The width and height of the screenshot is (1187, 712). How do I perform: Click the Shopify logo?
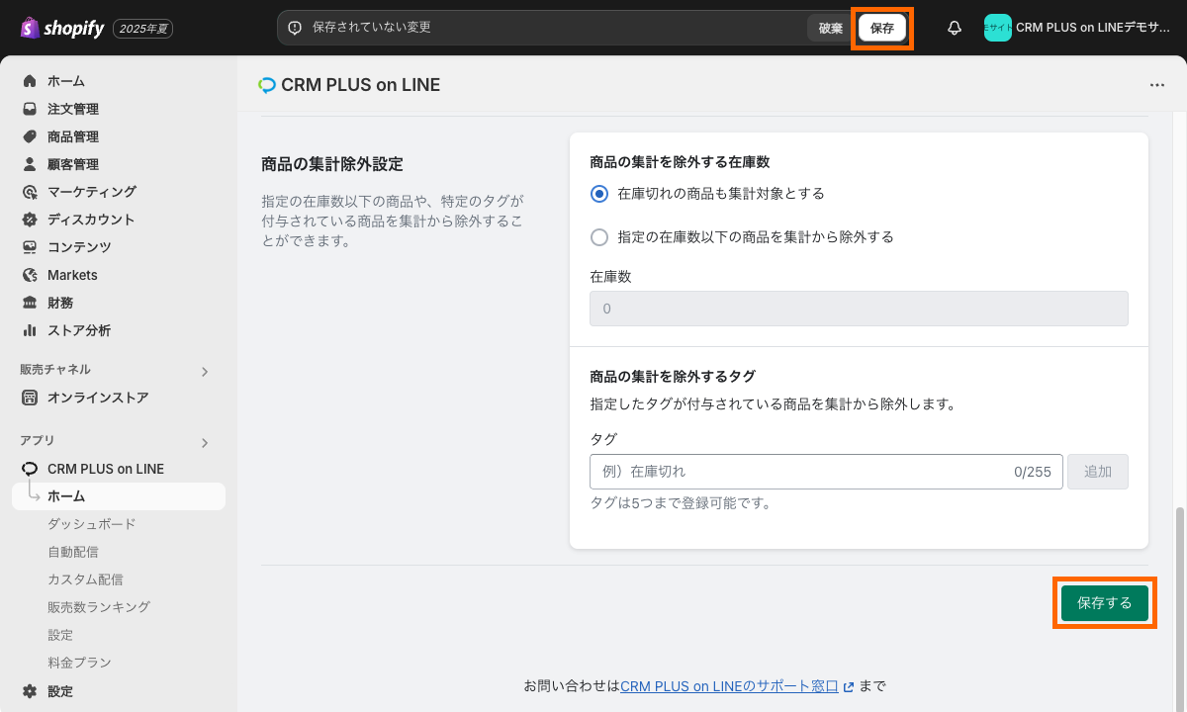[61, 28]
